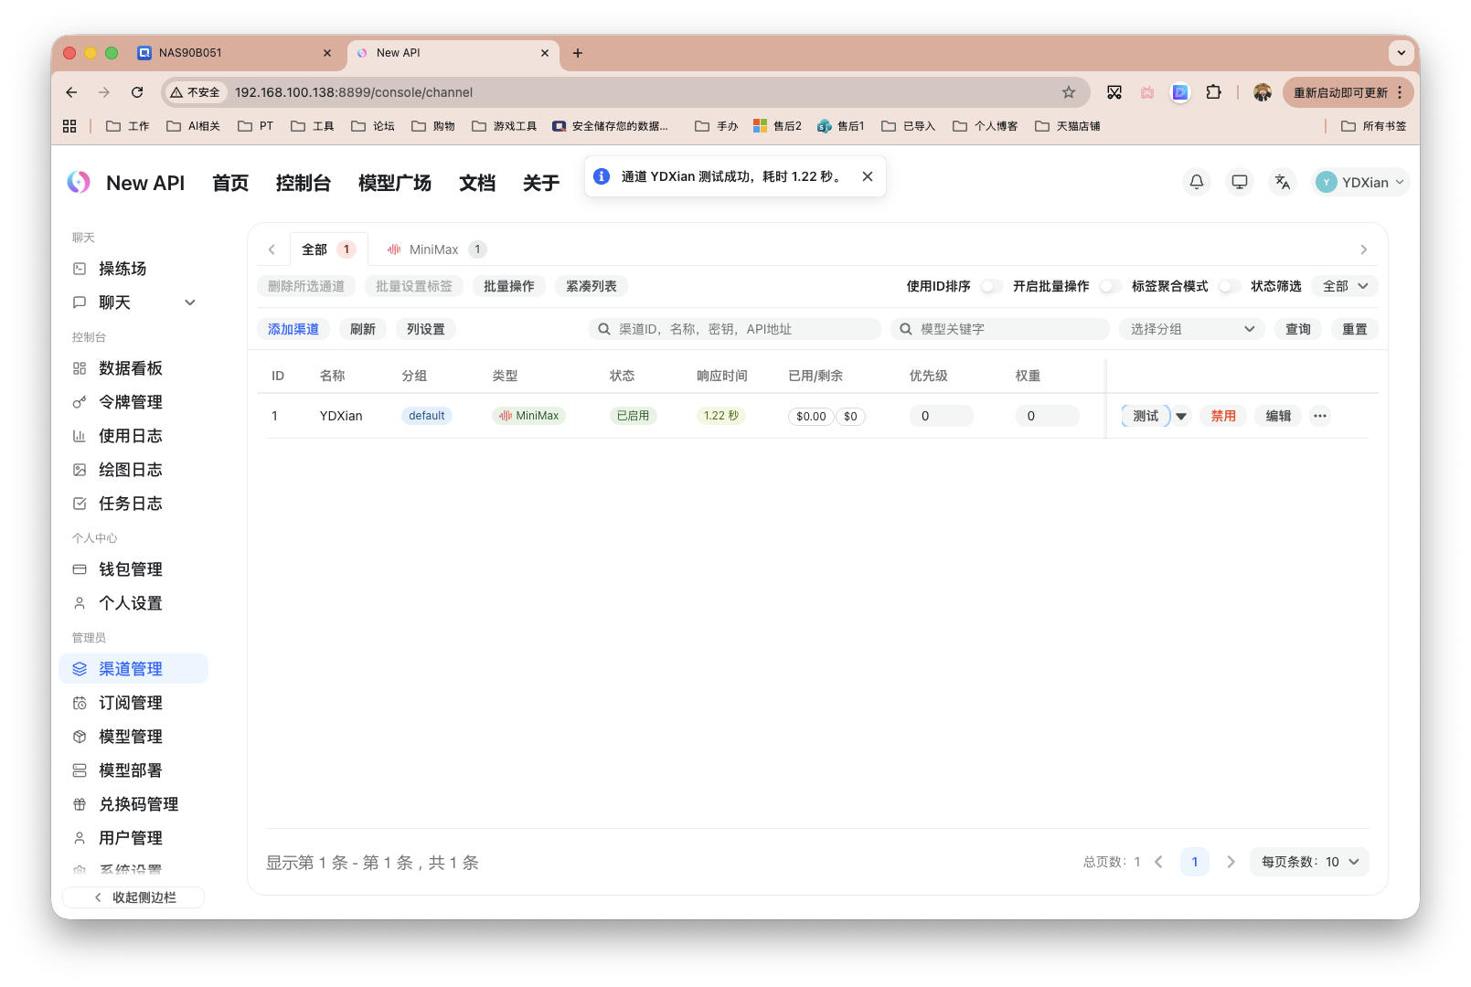Enable 标签聚合模式 toggle
Image resolution: width=1471 pixels, height=987 pixels.
pos(1229,286)
